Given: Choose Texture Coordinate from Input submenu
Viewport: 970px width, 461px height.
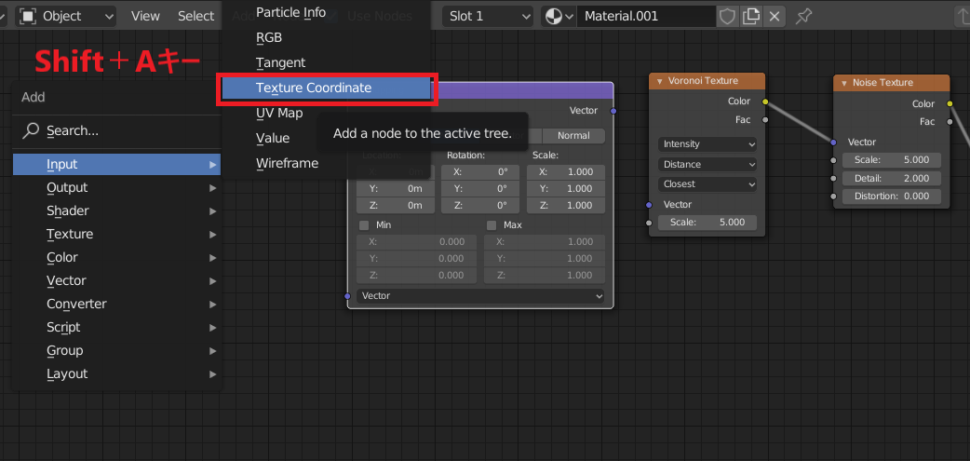Looking at the screenshot, I should pos(326,88).
